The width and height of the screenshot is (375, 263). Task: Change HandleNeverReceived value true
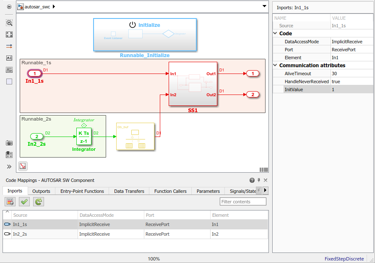pyautogui.click(x=352, y=82)
